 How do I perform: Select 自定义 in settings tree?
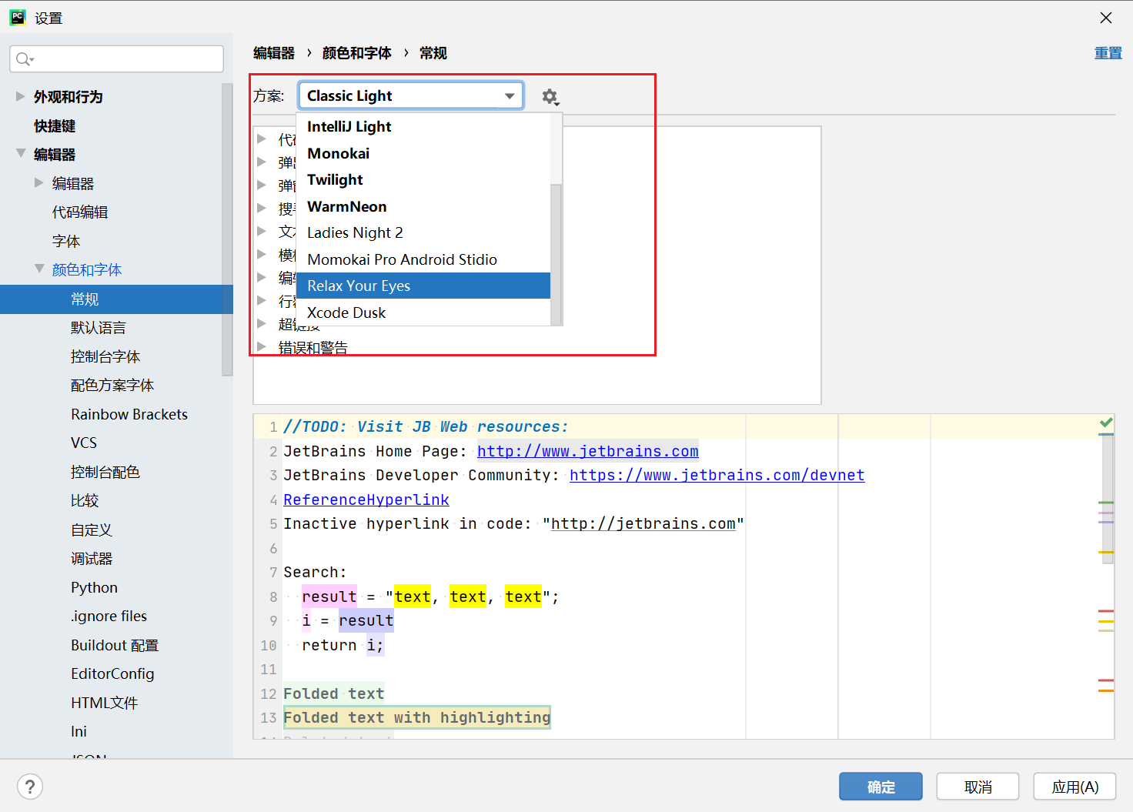coord(92,530)
